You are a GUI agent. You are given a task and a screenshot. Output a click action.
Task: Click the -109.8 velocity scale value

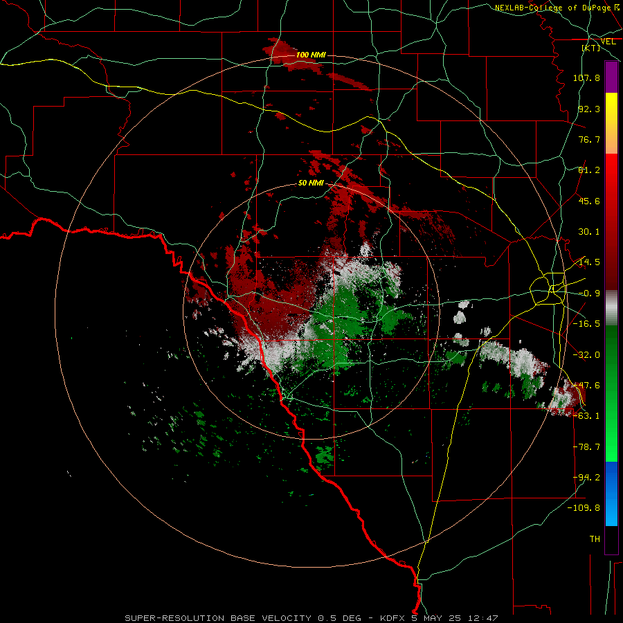click(x=584, y=508)
